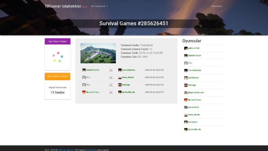Click the Oyun Devam Ediyor status header

pyautogui.click(x=58, y=41)
